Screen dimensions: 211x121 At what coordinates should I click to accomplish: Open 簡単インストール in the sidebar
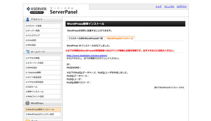[x=43, y=92]
